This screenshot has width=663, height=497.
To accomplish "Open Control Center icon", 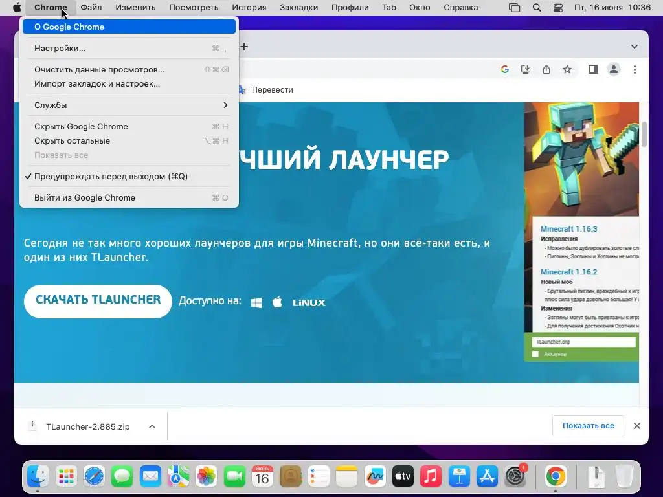I will coord(558,8).
